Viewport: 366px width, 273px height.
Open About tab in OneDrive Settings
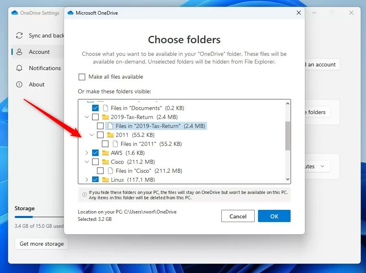point(38,84)
